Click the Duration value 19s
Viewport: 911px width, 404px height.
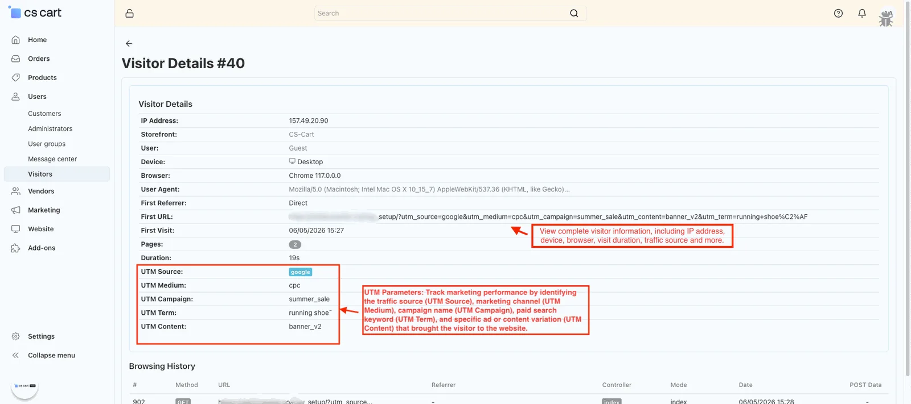(x=294, y=258)
